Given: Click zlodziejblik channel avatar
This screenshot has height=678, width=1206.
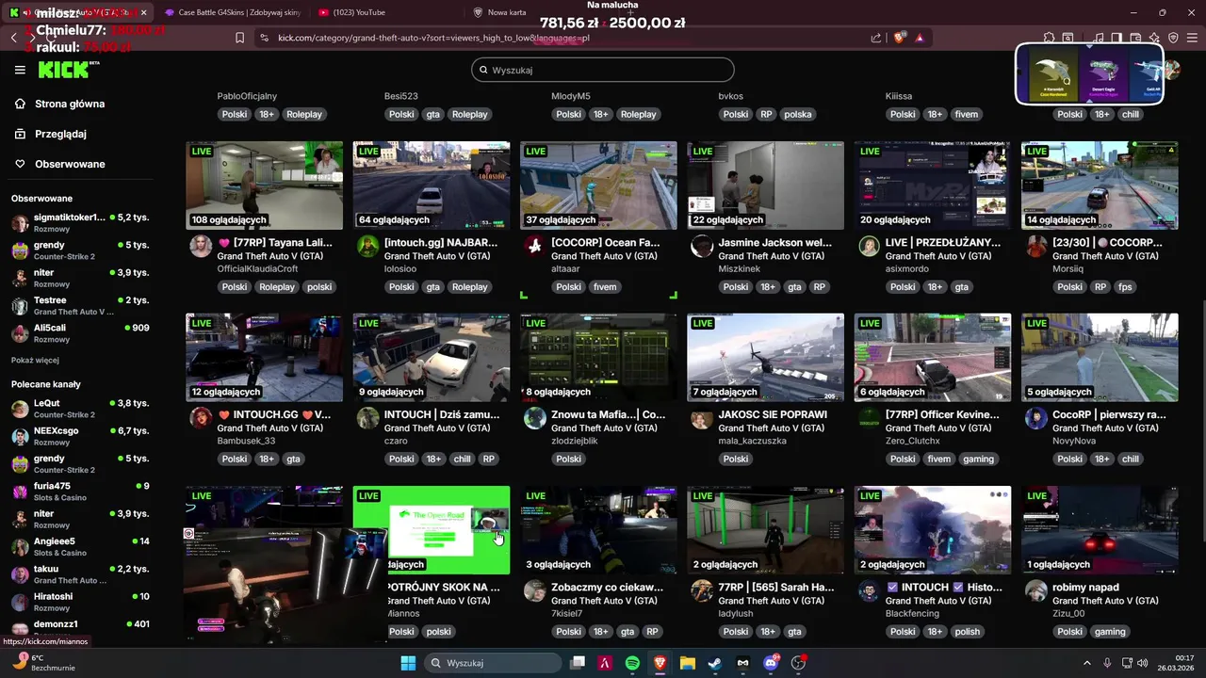Looking at the screenshot, I should tap(535, 419).
